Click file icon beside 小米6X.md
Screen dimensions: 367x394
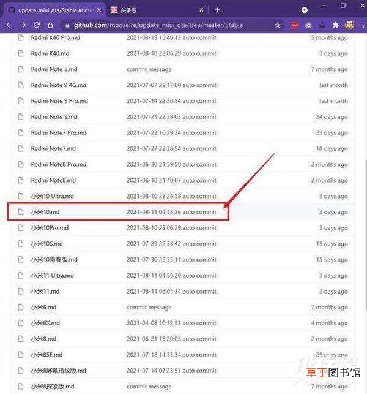click(21, 323)
